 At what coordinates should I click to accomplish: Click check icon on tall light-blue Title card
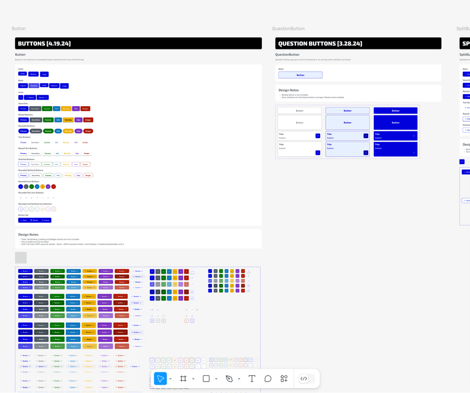pos(366,153)
